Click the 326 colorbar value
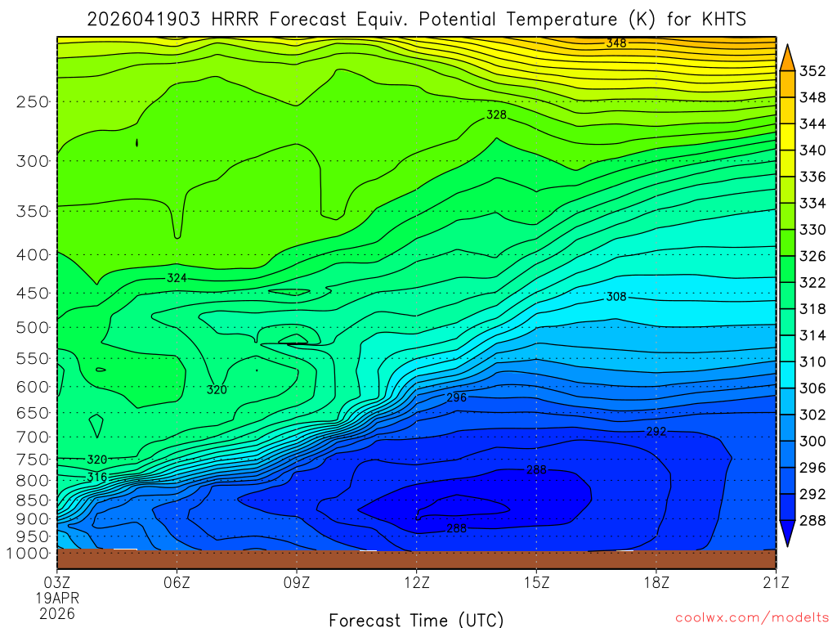Viewport: 837px width, 628px height. click(812, 256)
